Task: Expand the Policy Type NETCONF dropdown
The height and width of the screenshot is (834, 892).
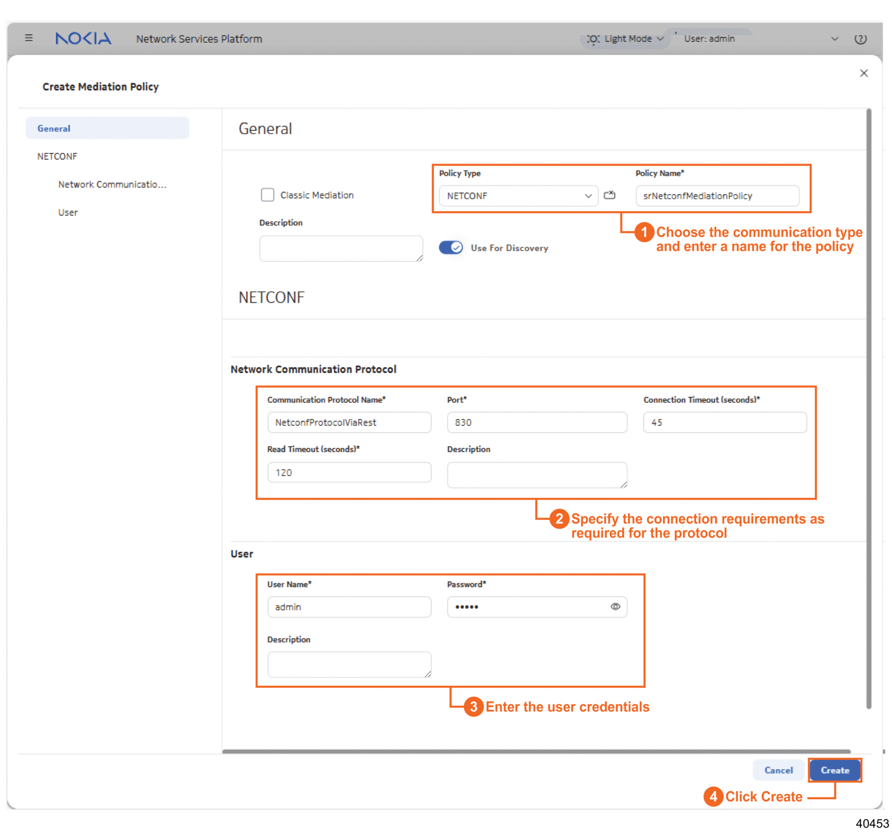Action: pyautogui.click(x=518, y=196)
